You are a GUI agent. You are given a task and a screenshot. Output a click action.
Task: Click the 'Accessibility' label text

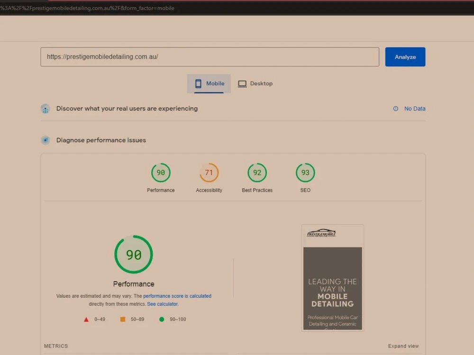point(209,190)
